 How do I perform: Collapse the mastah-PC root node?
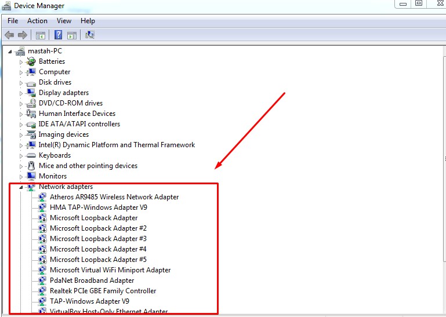(x=10, y=52)
